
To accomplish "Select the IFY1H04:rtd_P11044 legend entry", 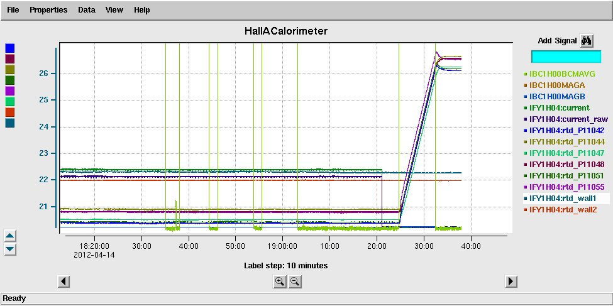I will 566,141.
